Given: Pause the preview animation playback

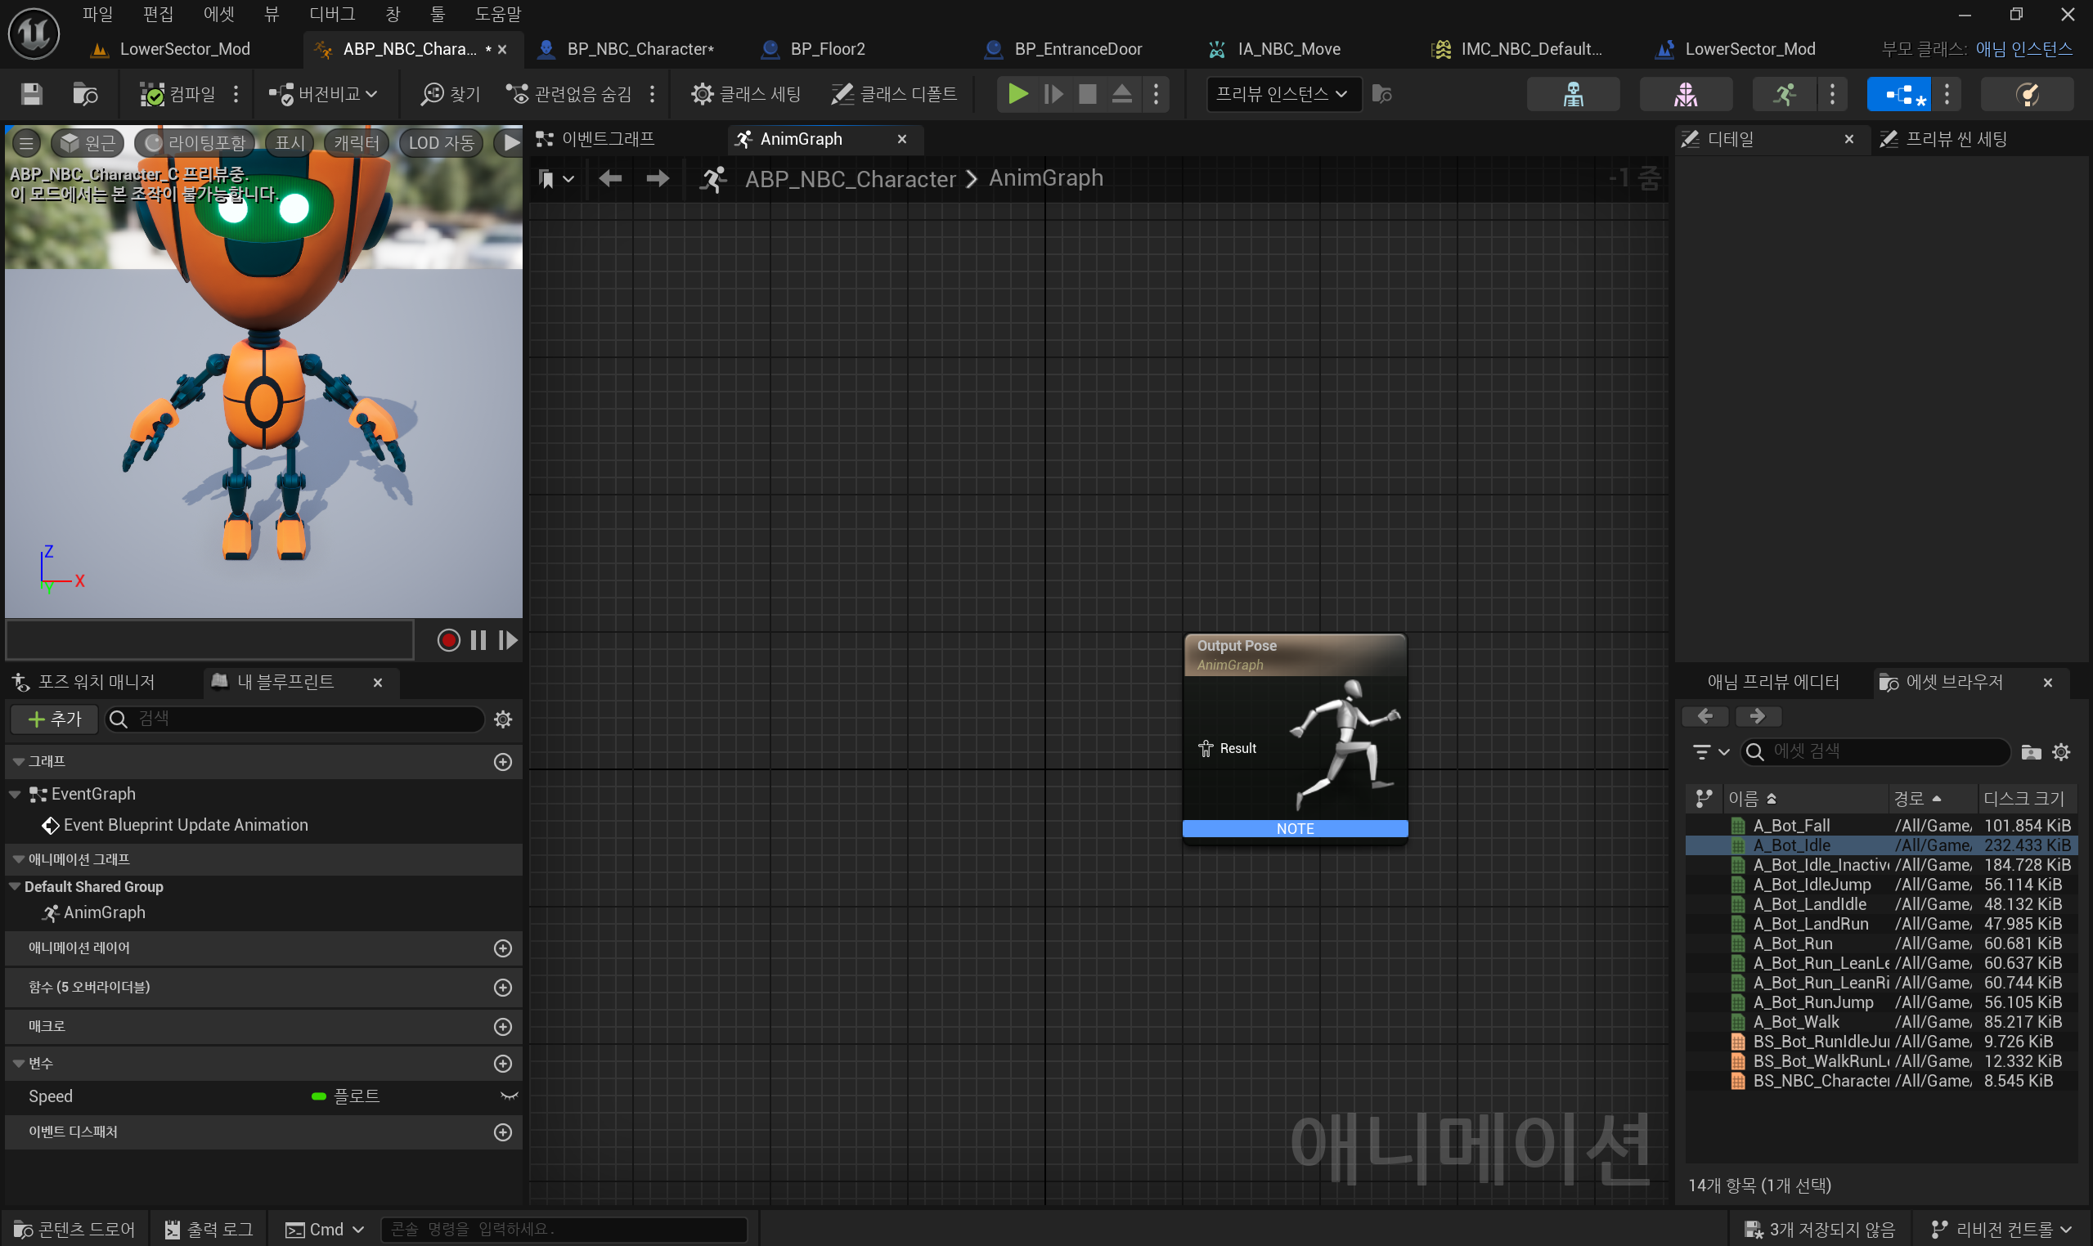Looking at the screenshot, I should tap(478, 641).
